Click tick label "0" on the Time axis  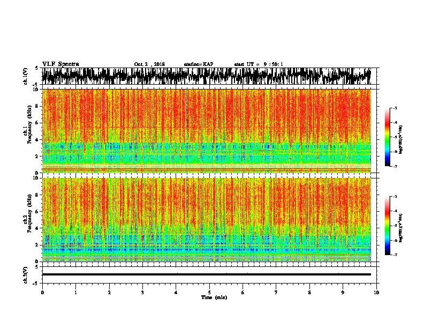42,292
